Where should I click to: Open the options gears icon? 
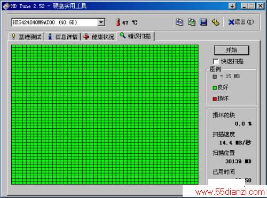(215, 22)
